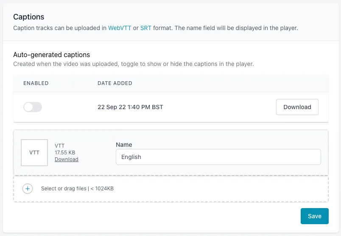Viewport: 341px width, 236px height.
Task: Open the WebVTT format link
Action: coord(120,28)
